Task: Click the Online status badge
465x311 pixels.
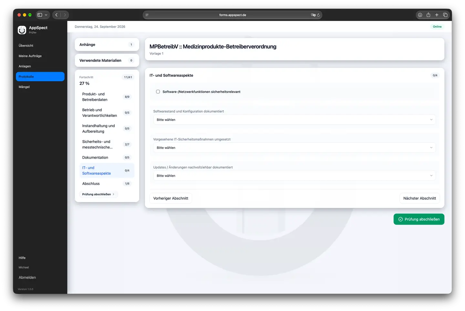Action: point(437,27)
